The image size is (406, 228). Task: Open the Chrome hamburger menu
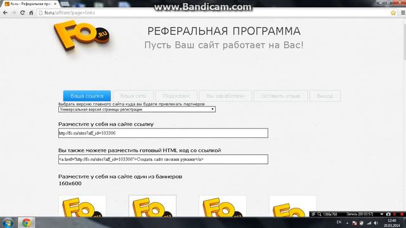(x=403, y=13)
